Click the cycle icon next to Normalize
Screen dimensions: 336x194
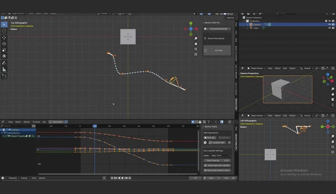click(x=66, y=122)
